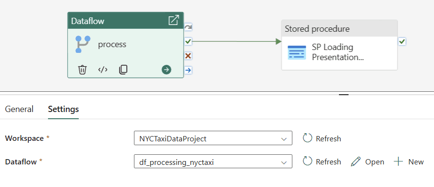The image size is (434, 187).
Task: Create a New dataflow
Action: [x=409, y=162]
